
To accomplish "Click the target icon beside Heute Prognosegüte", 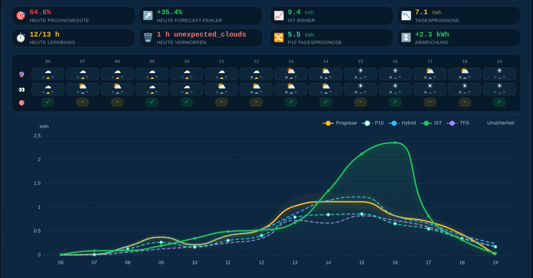I will [21, 16].
